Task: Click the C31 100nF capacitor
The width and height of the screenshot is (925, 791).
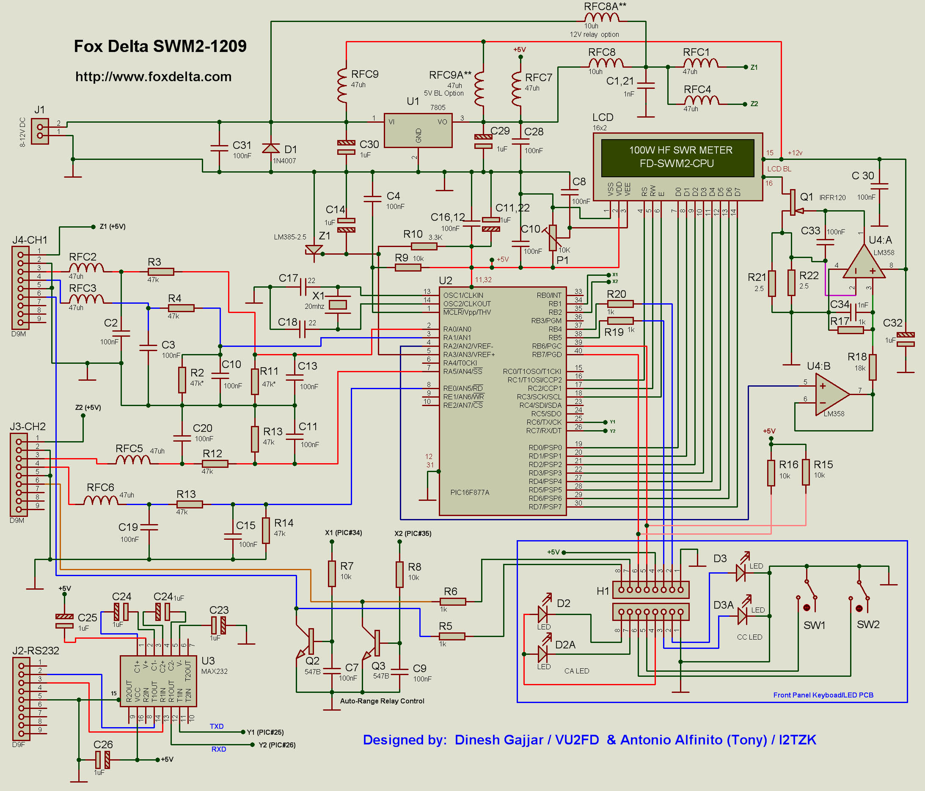Action: tap(219, 148)
